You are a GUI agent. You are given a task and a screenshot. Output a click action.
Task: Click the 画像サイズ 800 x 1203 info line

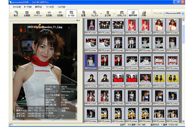tap(30, 110)
